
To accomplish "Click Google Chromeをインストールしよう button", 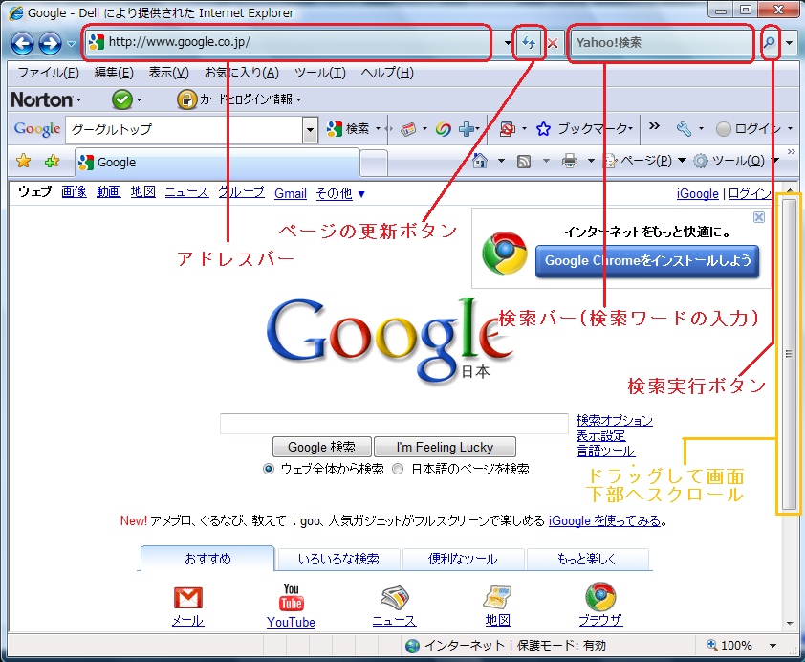I will pos(647,261).
